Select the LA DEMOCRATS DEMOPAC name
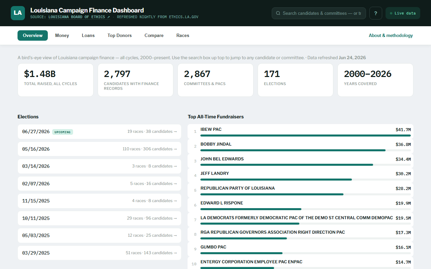Viewport: 431px width, 269px height. click(x=297, y=218)
